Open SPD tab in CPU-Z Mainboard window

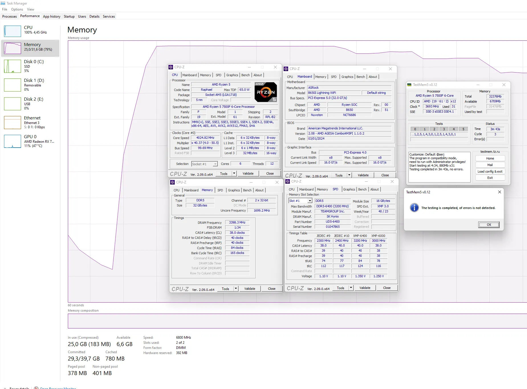coord(333,77)
